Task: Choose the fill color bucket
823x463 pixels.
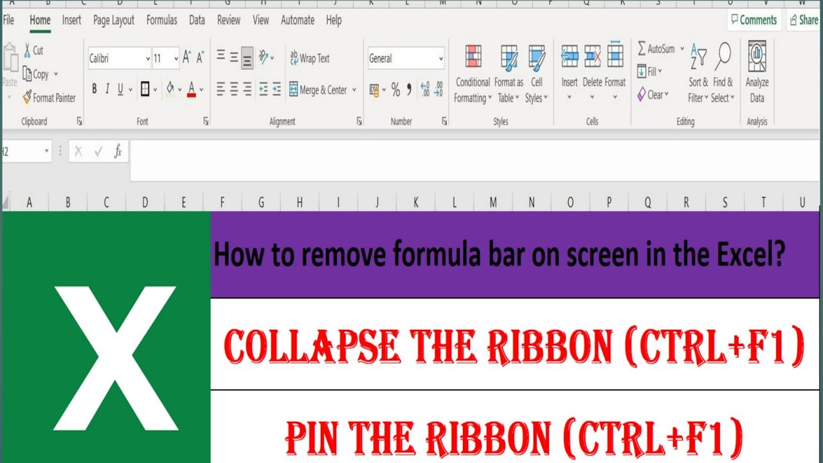Action: pyautogui.click(x=170, y=89)
